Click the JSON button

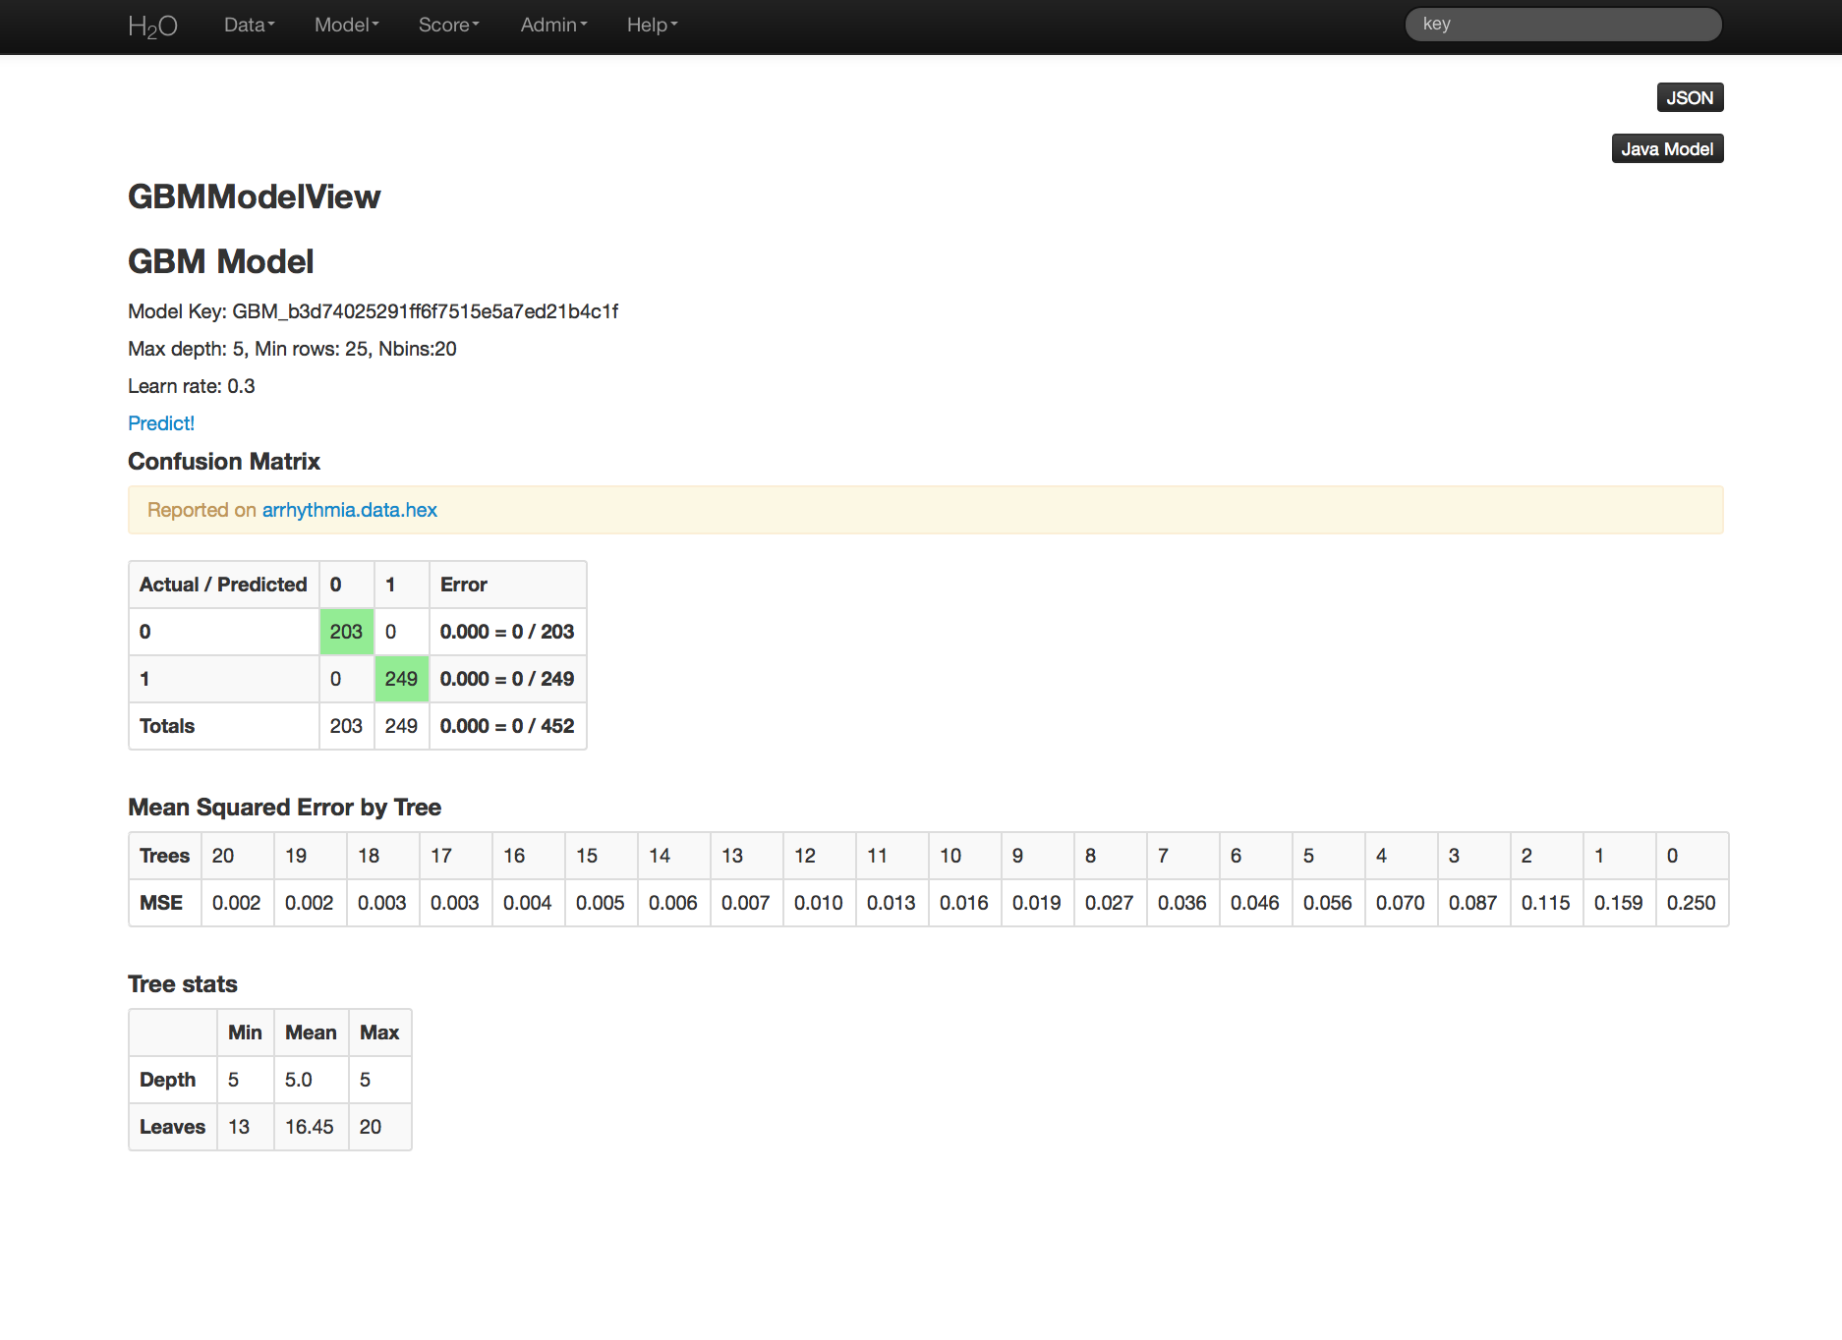pos(1689,98)
